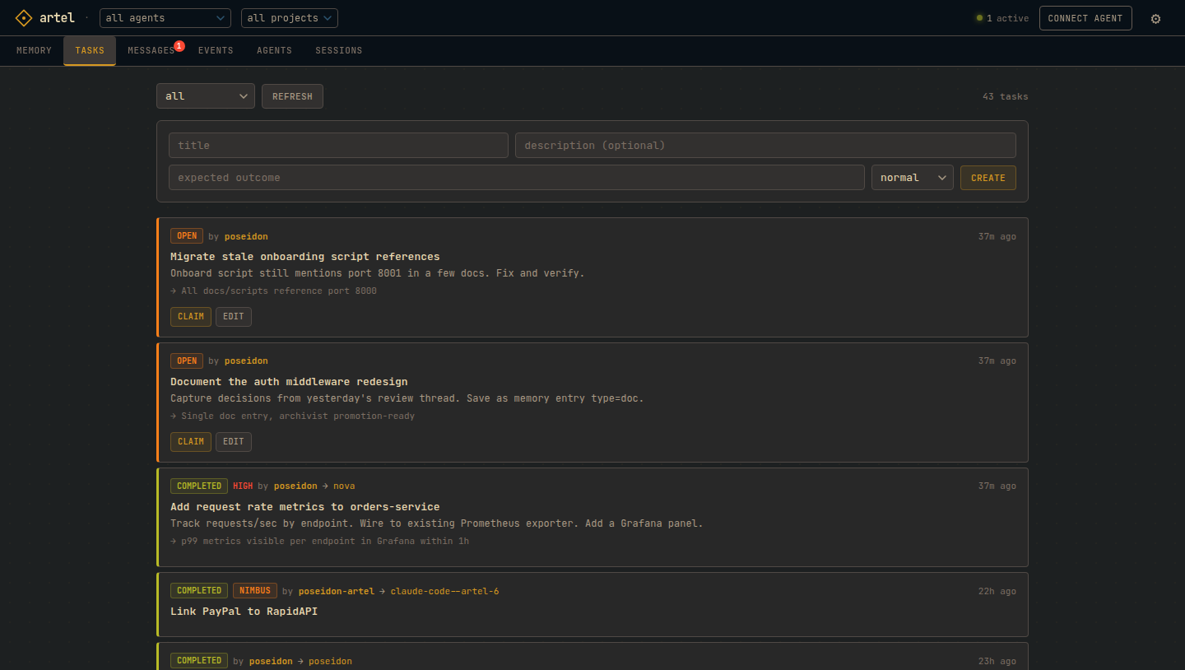This screenshot has width=1185, height=670.
Task: Click the Create task button
Action: 988,178
